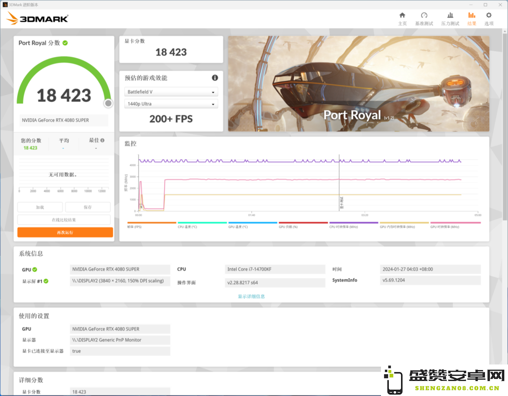Open the Battlefield V game dropdown
508x396 pixels.
coord(171,92)
